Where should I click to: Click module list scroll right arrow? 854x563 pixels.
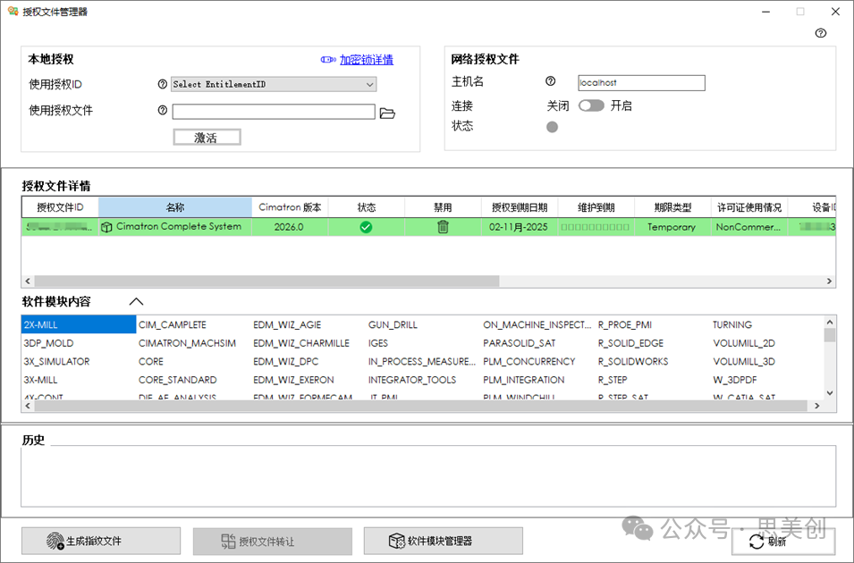click(x=816, y=406)
